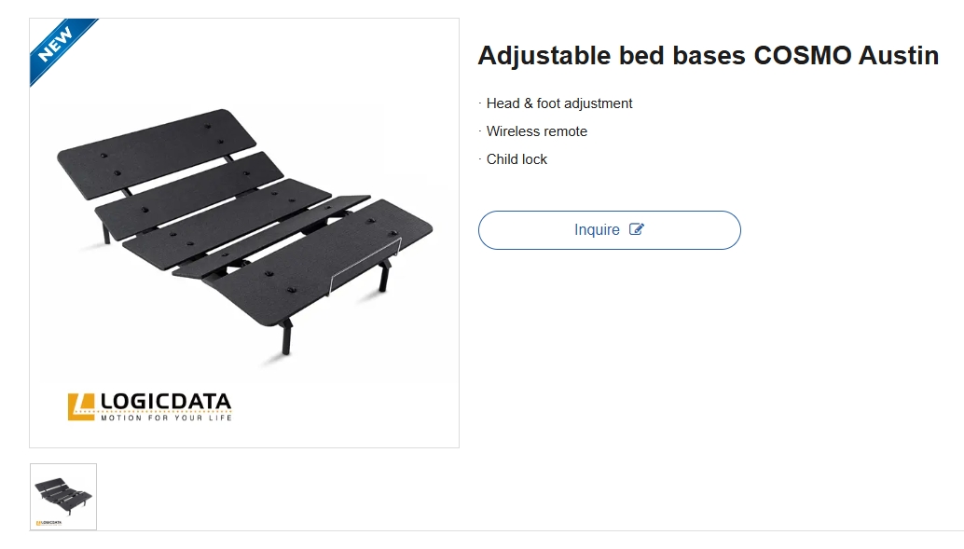Click the product title Adjustable bed bases COSMO Austin

(x=708, y=56)
